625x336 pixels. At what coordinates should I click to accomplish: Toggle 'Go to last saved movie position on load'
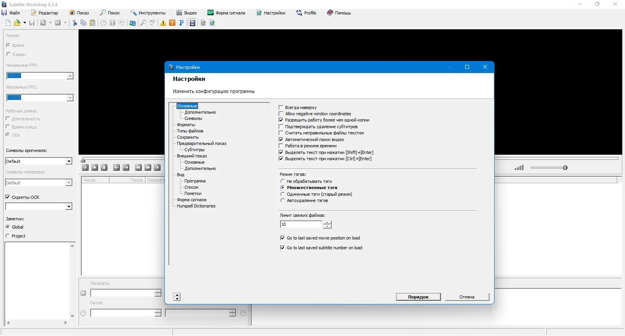[x=282, y=238]
